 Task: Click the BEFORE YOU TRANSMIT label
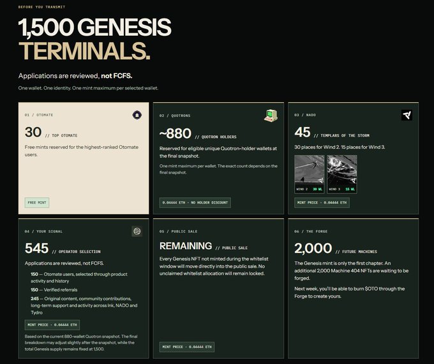[x=41, y=7]
